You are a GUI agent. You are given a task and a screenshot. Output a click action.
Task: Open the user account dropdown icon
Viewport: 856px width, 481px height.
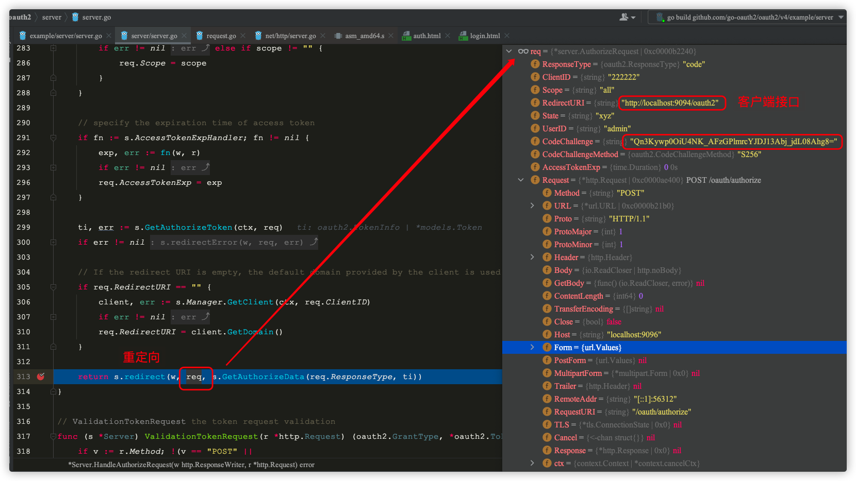click(x=628, y=17)
